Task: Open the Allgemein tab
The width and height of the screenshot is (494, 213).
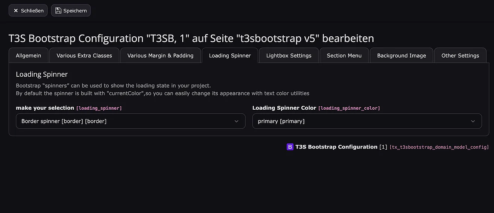Action: point(28,56)
